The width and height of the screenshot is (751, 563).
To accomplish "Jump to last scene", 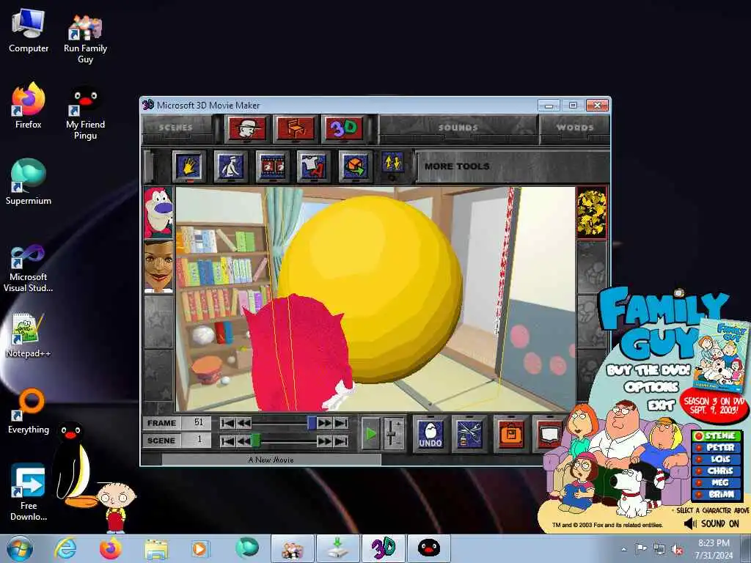I will (x=341, y=441).
